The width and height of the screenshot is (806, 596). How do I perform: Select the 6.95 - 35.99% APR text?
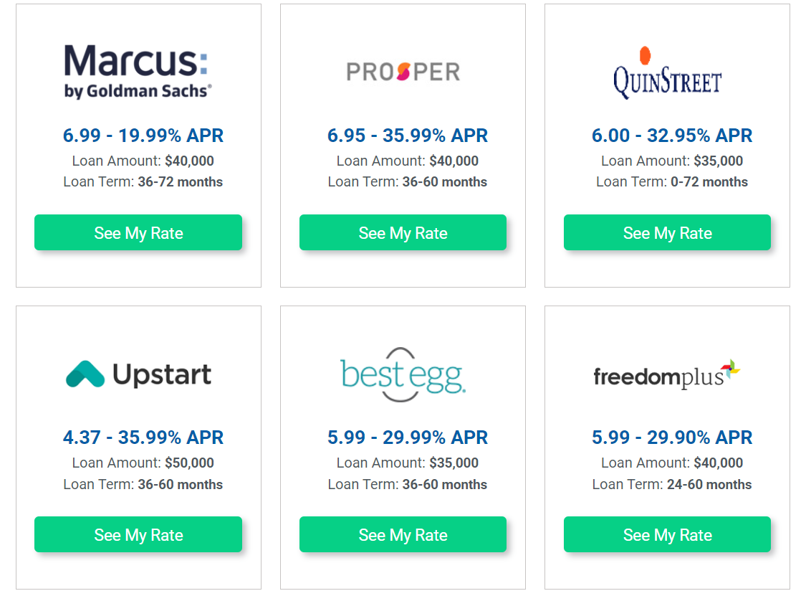pos(408,136)
